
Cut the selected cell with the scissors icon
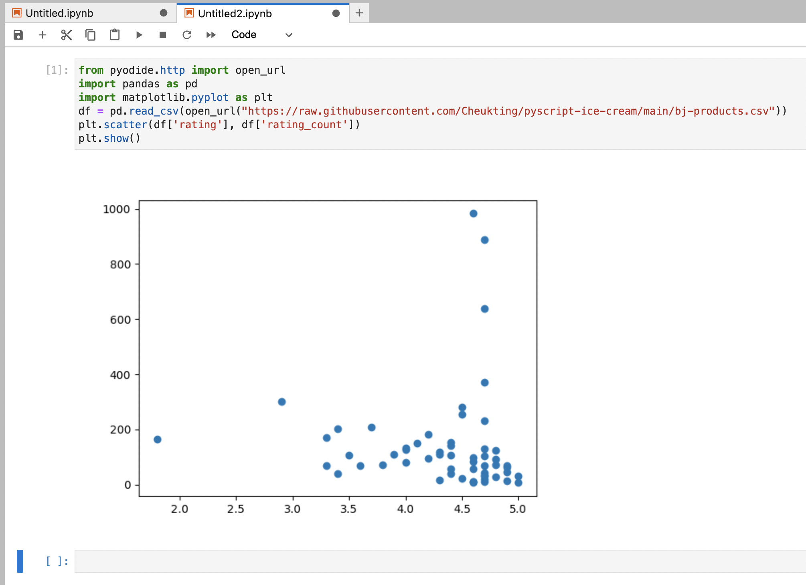[x=67, y=35]
